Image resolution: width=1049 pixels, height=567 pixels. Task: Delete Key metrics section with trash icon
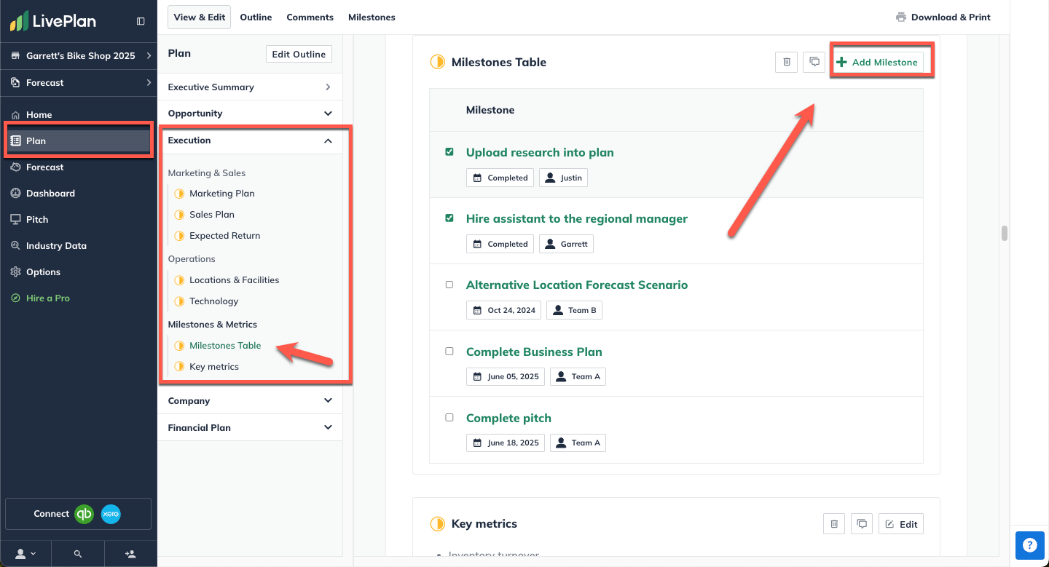click(834, 523)
